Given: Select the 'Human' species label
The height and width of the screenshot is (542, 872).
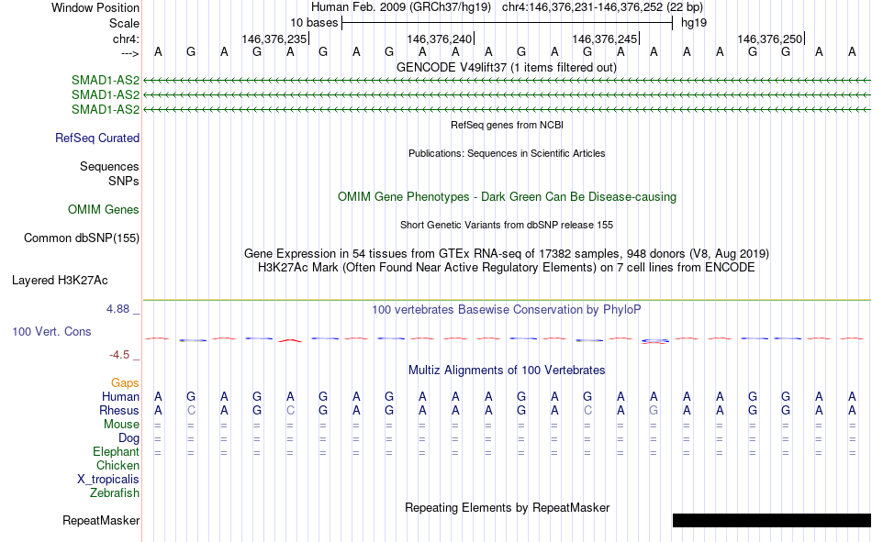Looking at the screenshot, I should [120, 396].
